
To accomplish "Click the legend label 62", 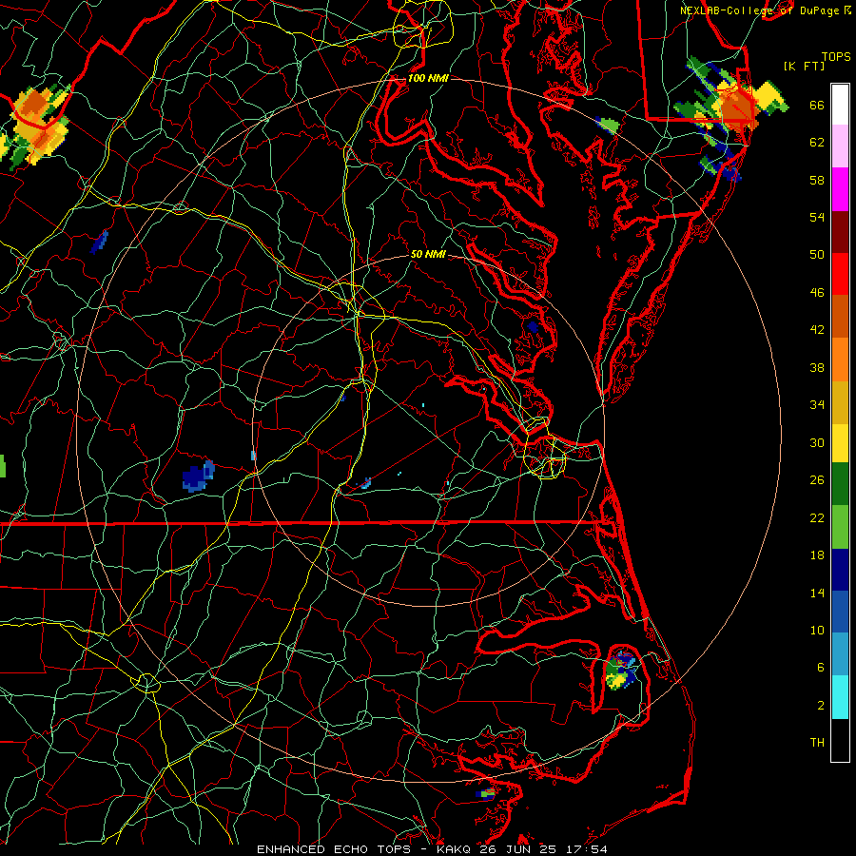I will (x=817, y=143).
